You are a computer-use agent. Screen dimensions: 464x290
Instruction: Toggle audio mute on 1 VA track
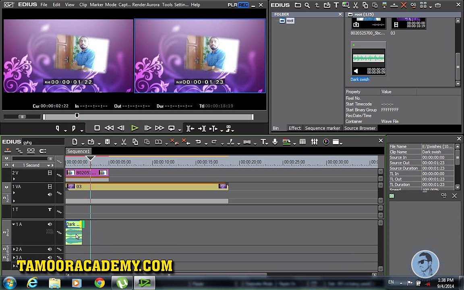point(50,195)
